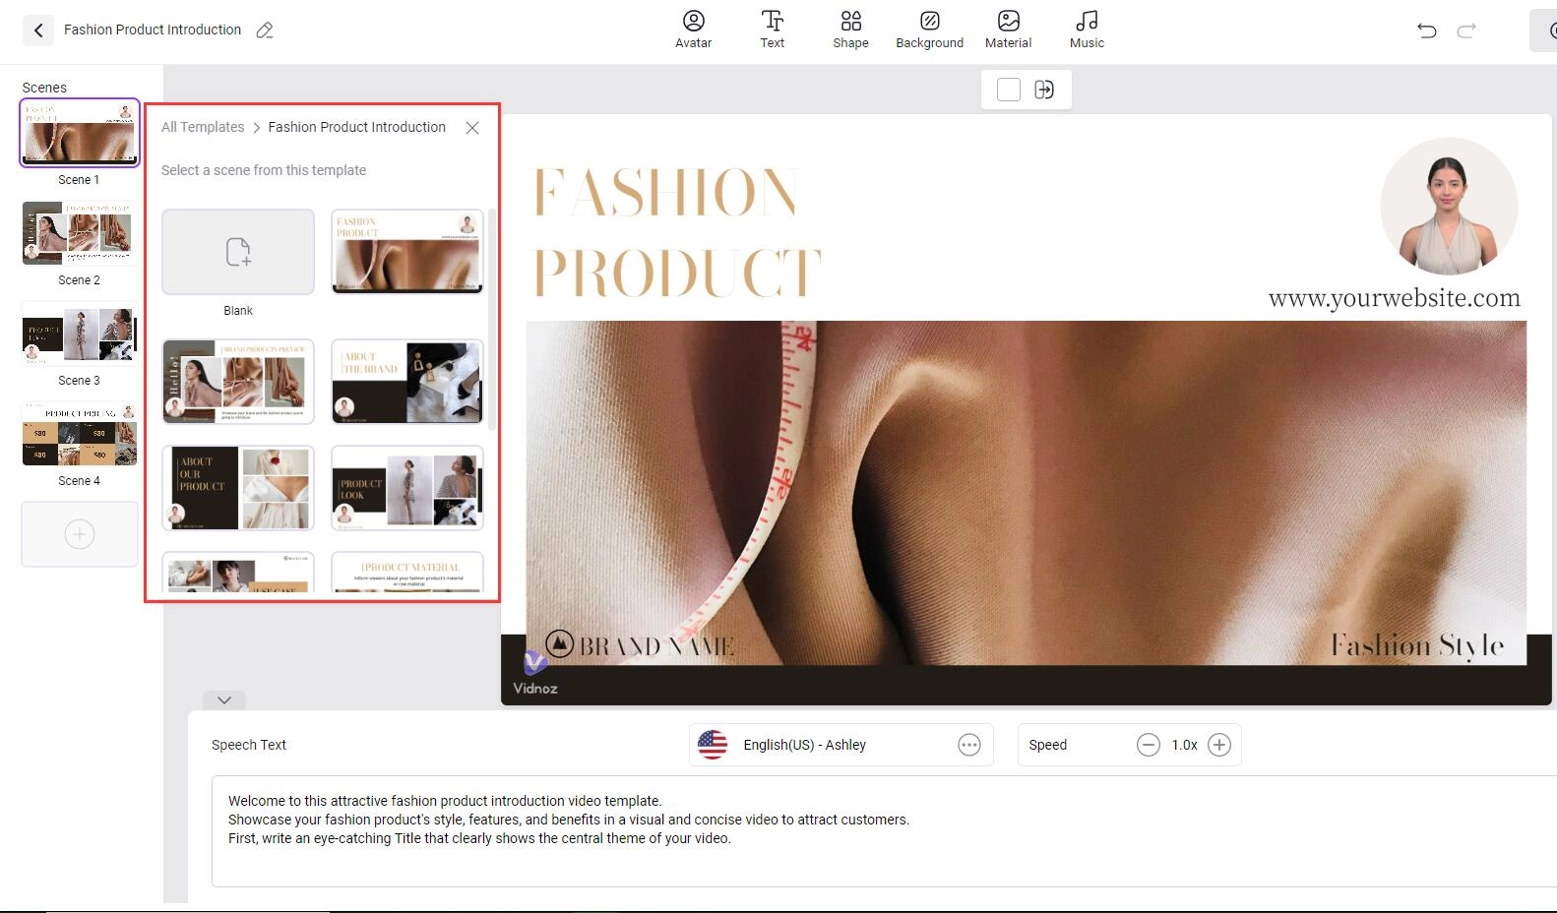Screen dimensions: 1557x913
Task: Select Scene 3 thumbnail
Action: click(80, 335)
